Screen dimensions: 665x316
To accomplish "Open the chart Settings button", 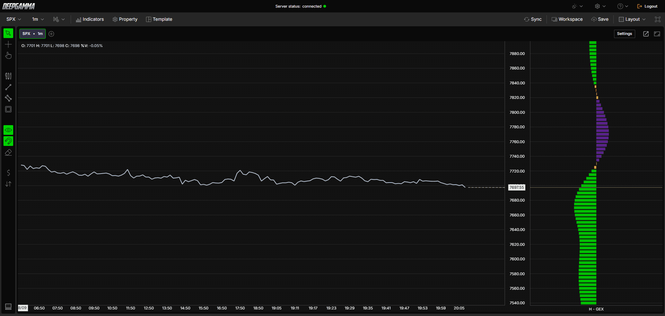I will tap(624, 34).
